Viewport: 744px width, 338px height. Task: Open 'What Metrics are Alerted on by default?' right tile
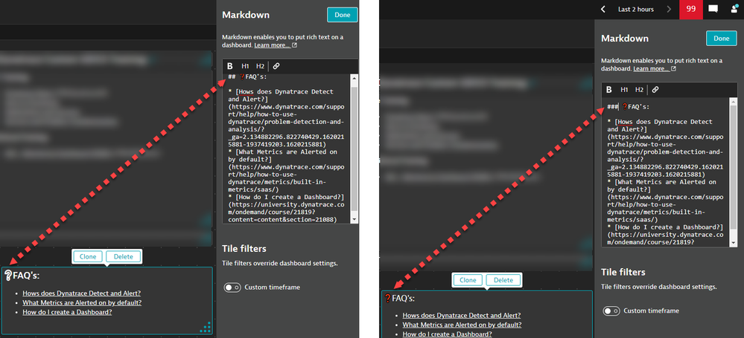point(462,325)
